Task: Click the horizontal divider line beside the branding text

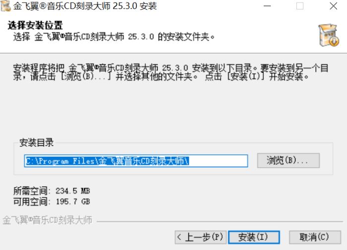Action: tap(220, 221)
